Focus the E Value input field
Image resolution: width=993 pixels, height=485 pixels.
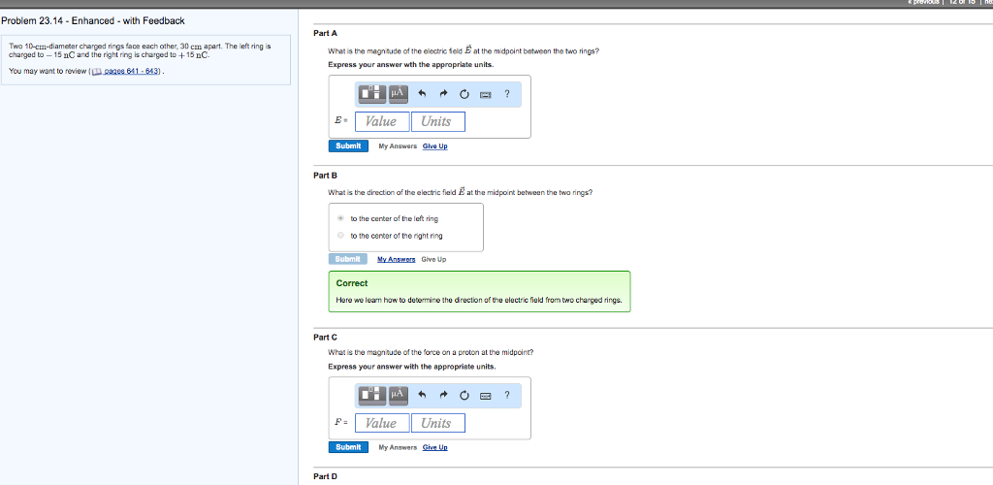click(x=382, y=121)
